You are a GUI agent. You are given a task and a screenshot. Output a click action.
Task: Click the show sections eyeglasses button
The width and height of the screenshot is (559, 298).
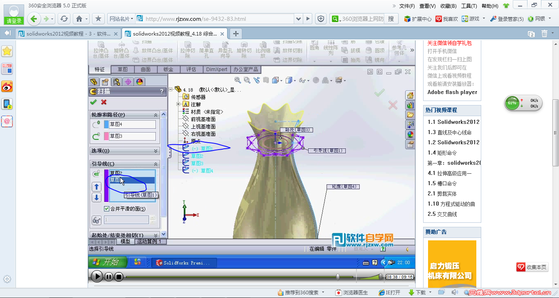coord(97,220)
